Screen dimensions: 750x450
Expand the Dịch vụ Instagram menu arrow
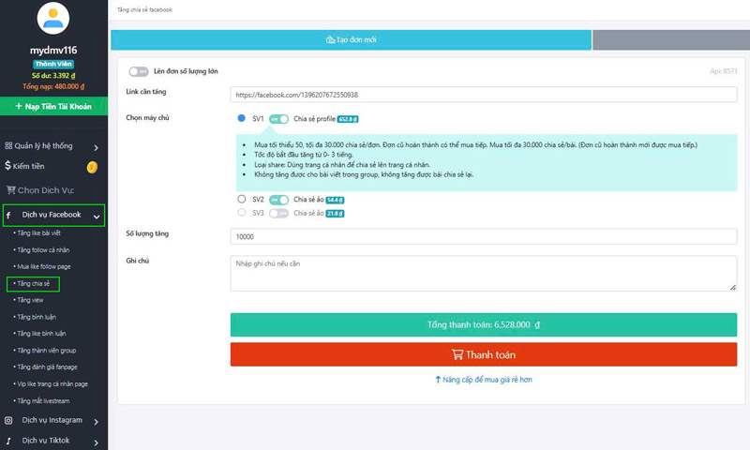(x=96, y=422)
